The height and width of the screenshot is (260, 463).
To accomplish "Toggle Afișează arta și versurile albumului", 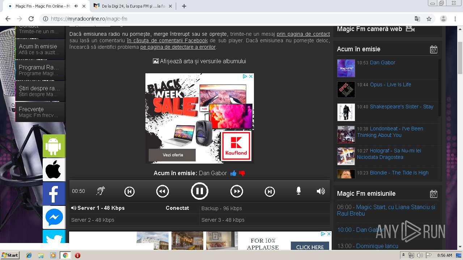I will [x=199, y=61].
